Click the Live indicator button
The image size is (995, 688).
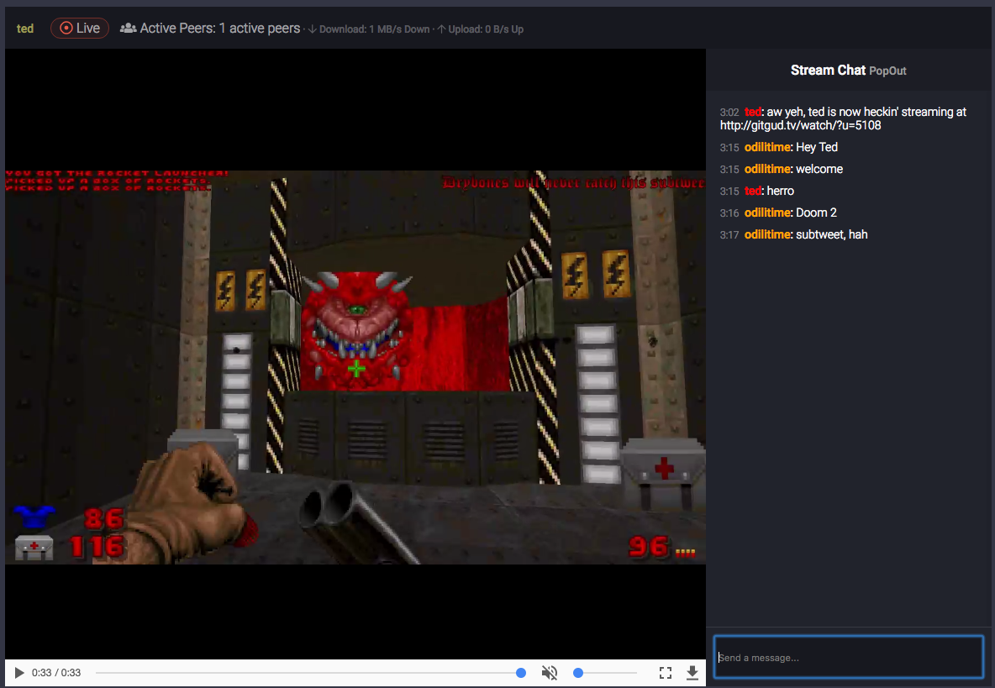80,28
